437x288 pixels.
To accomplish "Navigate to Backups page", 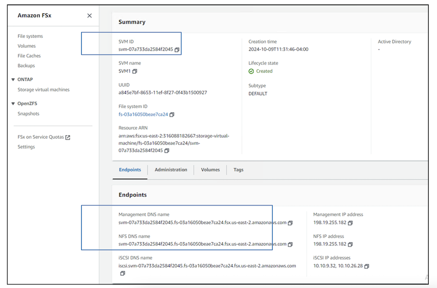I will [x=26, y=66].
